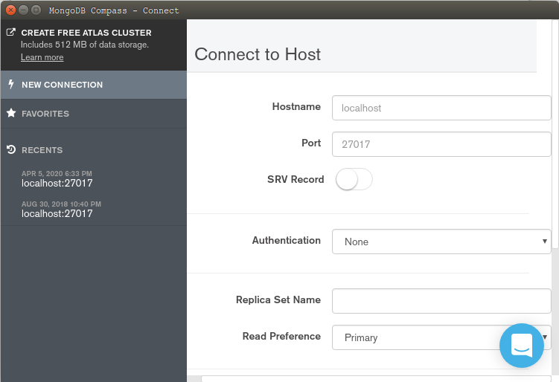Viewport: 559px width, 382px height.
Task: Maximize the MongoDB Compass window
Action: 36,10
